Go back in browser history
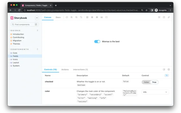This screenshot has width=181, height=113. pos(11,10)
